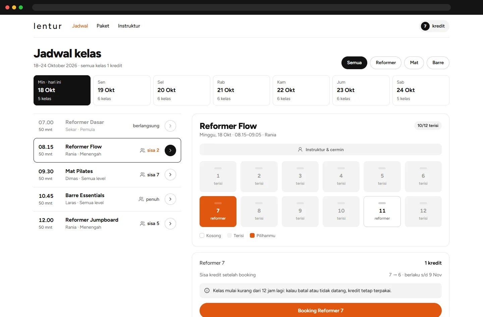Viewport: 483px width, 317px height.
Task: Open Barre Essentials details chevron
Action: click(170, 199)
